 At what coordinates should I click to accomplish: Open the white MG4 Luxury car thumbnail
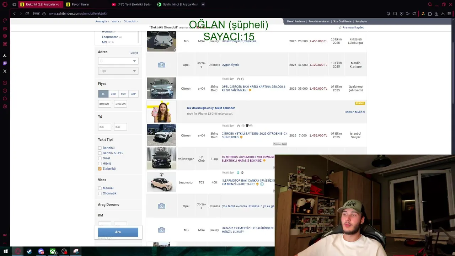(161, 41)
